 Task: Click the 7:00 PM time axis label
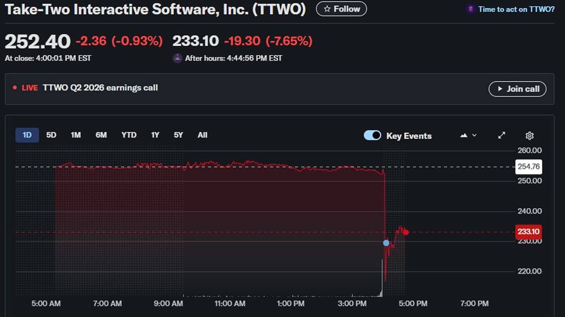[474, 304]
